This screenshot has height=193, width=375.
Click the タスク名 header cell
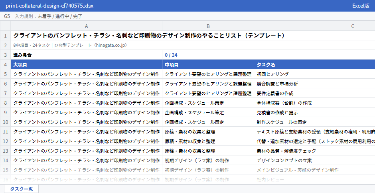(314, 64)
